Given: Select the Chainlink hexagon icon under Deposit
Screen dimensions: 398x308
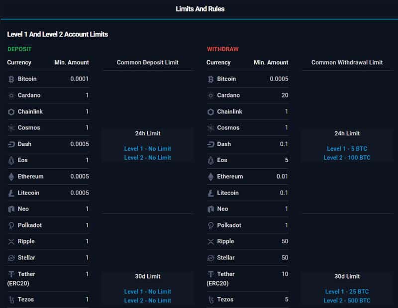Looking at the screenshot, I should (x=11, y=112).
